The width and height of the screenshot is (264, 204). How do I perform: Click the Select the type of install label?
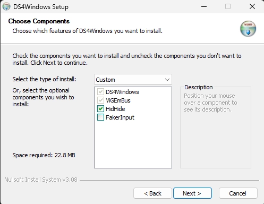click(44, 79)
